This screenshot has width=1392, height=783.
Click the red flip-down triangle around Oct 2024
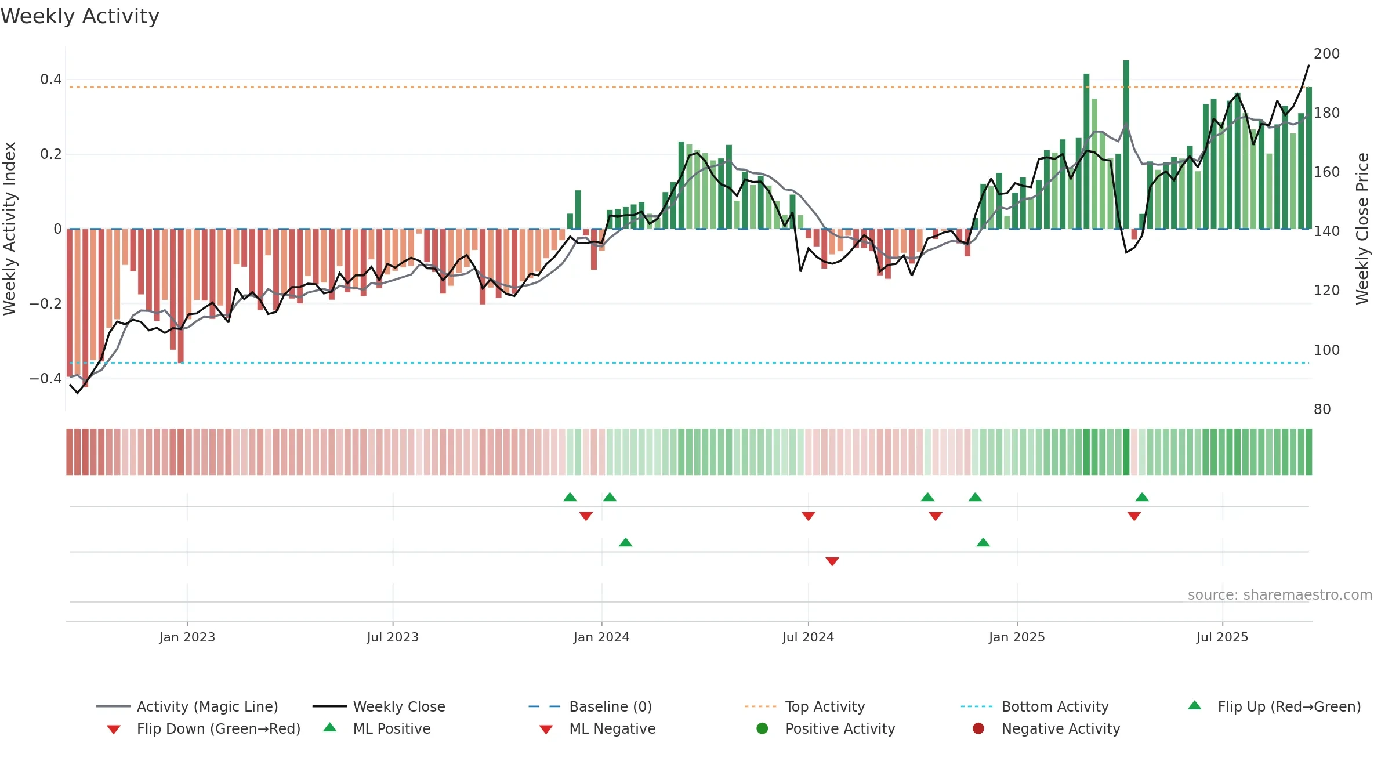coord(936,516)
